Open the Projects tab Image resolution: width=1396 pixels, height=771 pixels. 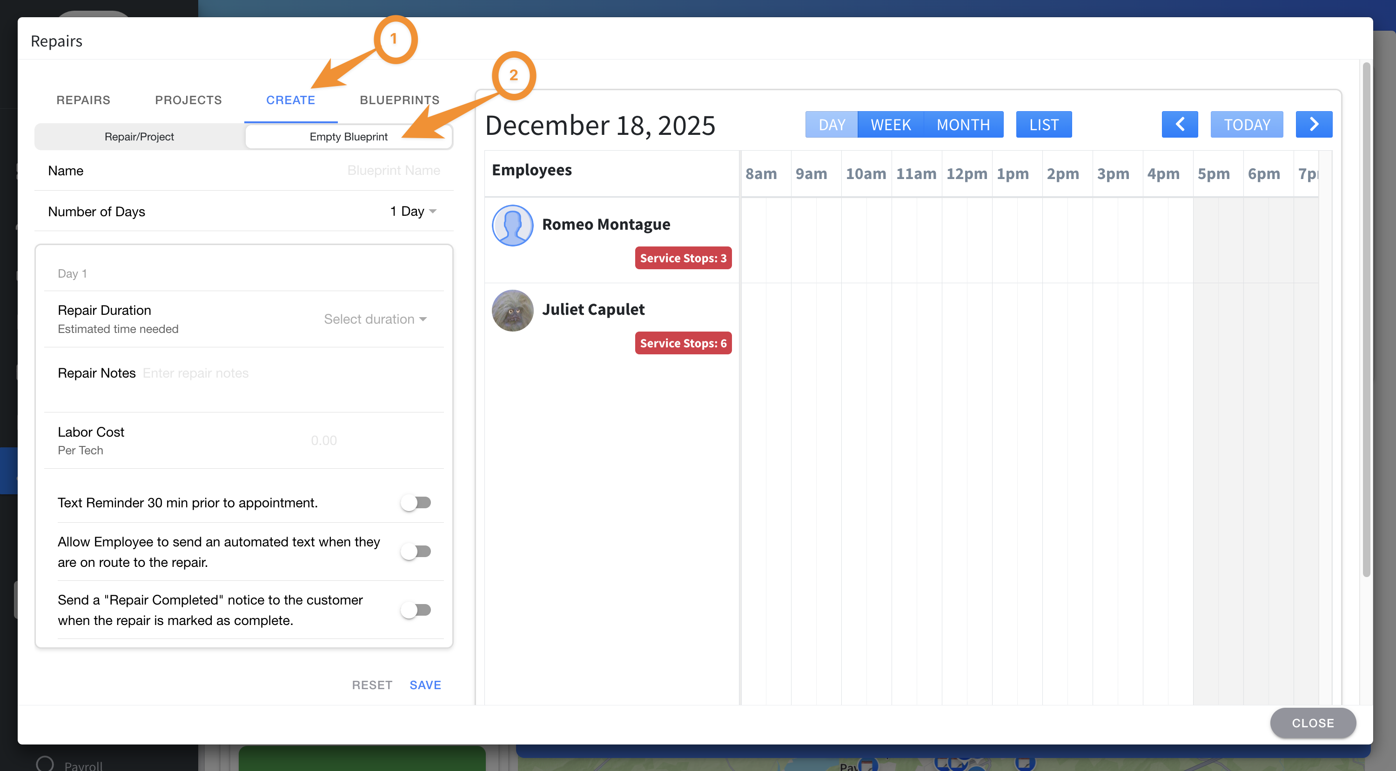[188, 100]
